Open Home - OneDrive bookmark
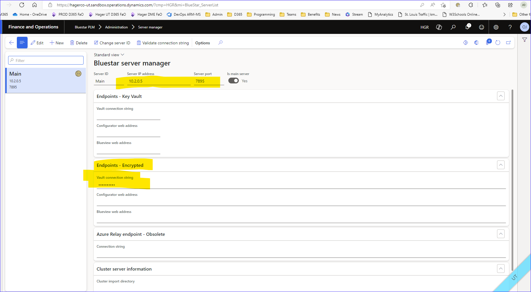The image size is (531, 292). tap(30, 14)
